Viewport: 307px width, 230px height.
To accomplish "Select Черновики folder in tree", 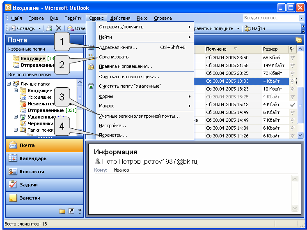I will pos(40,123).
